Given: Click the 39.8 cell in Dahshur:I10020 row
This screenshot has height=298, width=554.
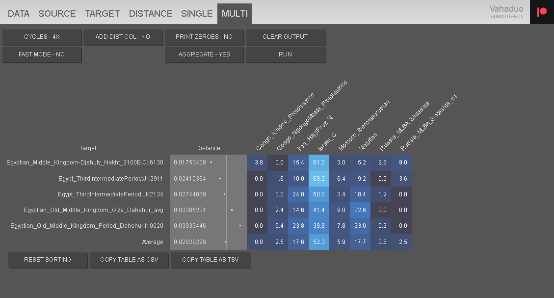Looking at the screenshot, I should tap(318, 226).
